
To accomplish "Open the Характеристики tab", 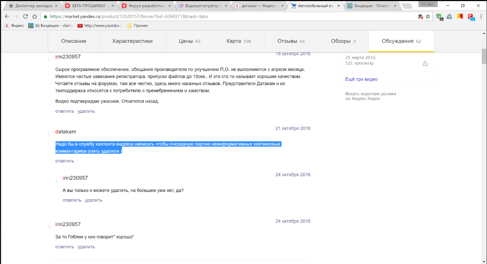I will pyautogui.click(x=132, y=41).
